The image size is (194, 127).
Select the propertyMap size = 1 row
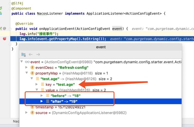coord(101,73)
